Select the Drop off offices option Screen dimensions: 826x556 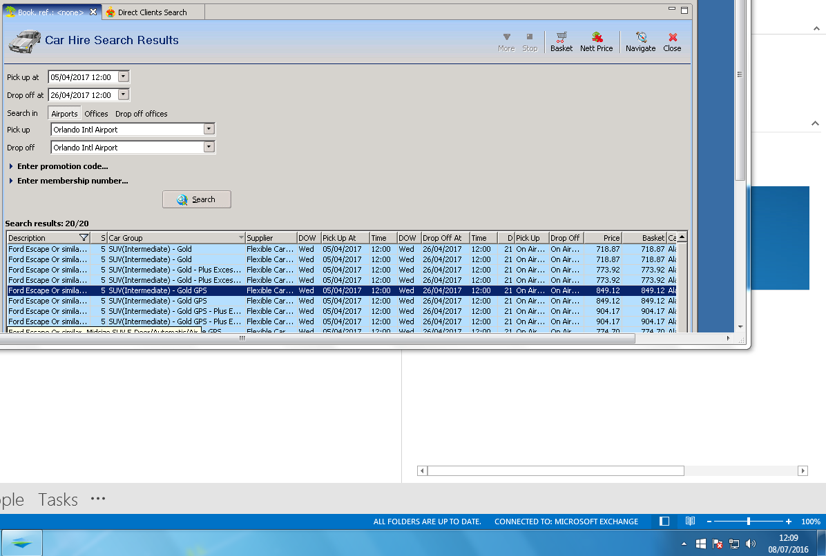(x=142, y=114)
